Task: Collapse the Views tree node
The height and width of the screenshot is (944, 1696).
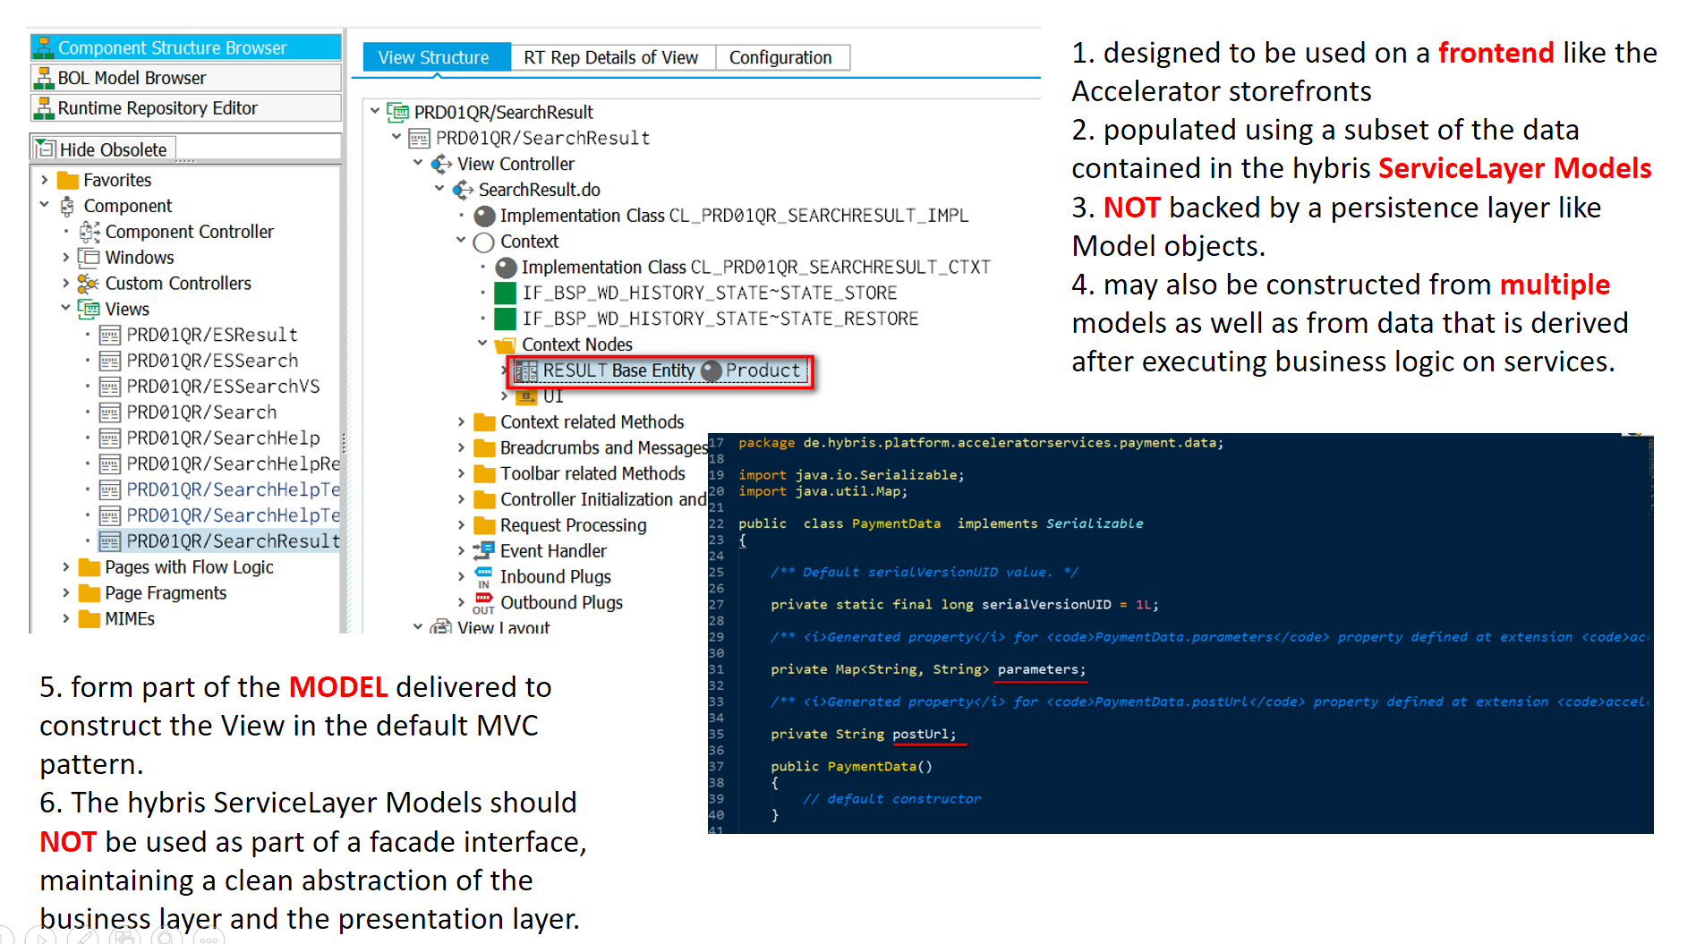Action: [66, 309]
